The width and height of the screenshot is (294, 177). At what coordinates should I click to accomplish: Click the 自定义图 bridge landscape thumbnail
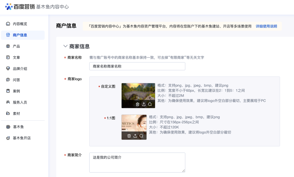click(138, 95)
